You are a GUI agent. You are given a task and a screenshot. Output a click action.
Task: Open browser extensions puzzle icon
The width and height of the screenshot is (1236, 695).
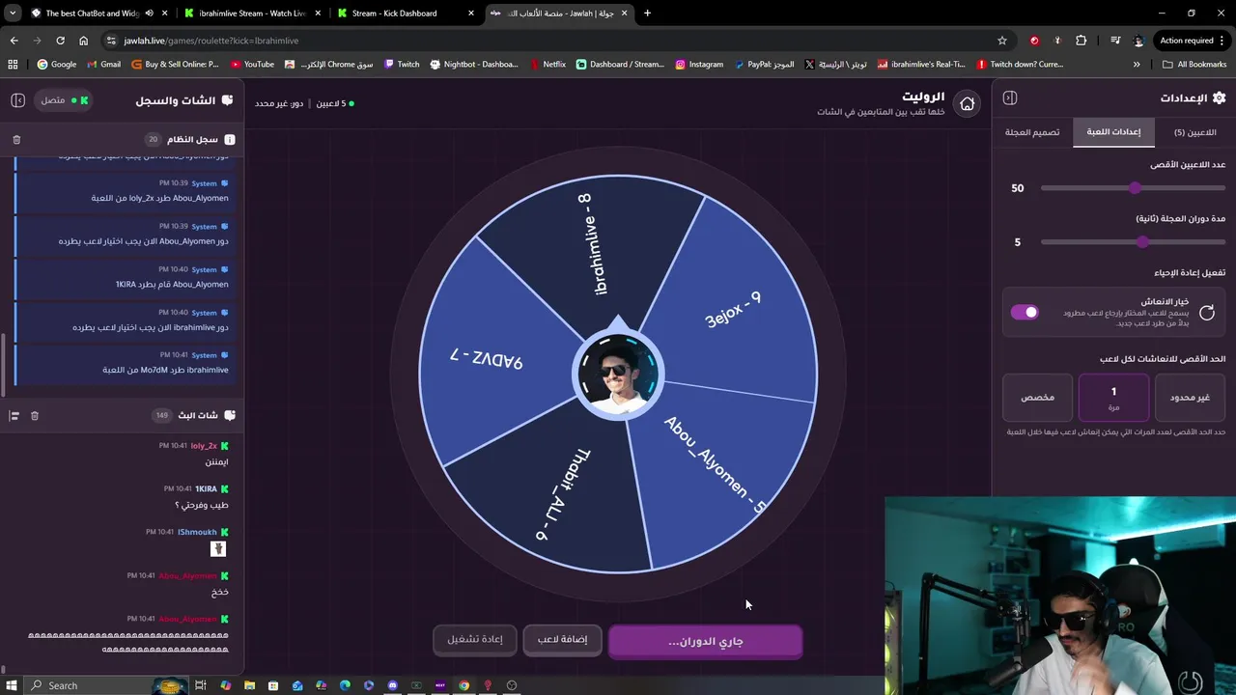coord(1081,41)
